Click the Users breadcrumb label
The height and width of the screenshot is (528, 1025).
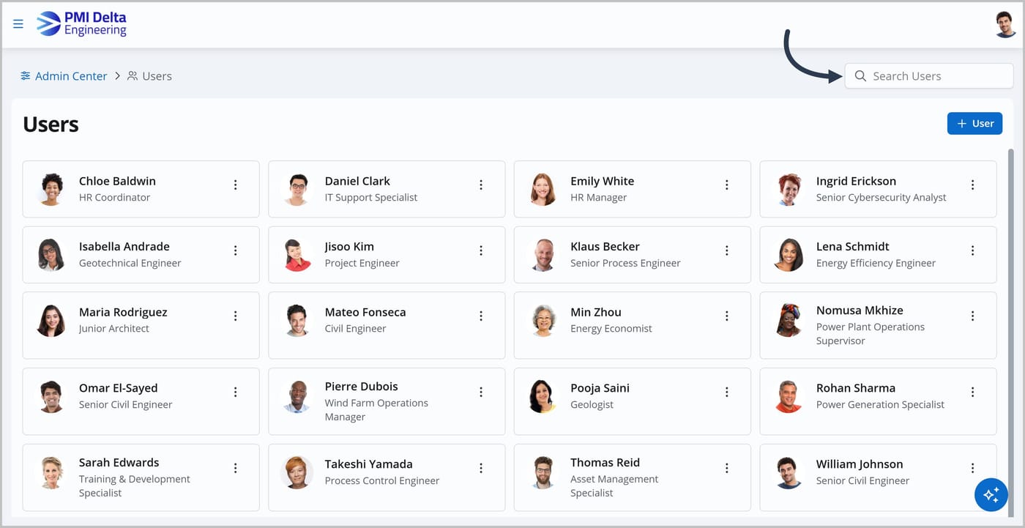point(157,76)
